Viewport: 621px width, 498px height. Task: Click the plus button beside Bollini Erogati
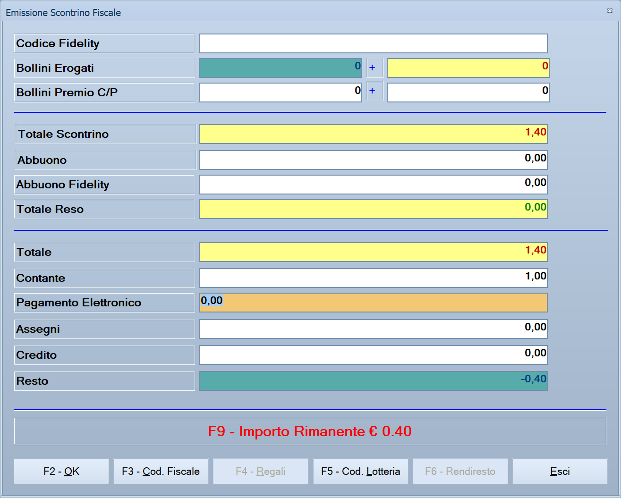(374, 68)
